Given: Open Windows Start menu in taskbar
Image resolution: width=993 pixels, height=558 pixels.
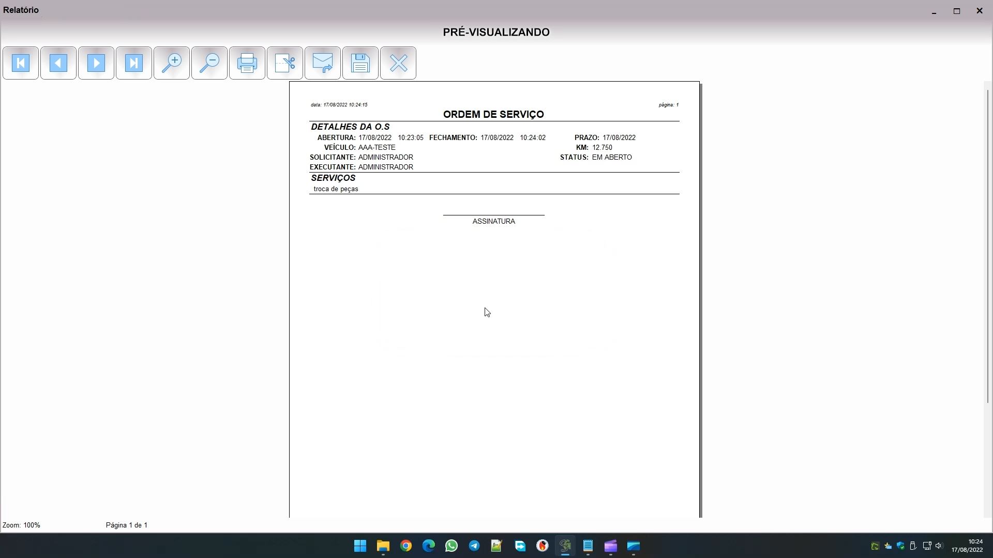Looking at the screenshot, I should [360, 546].
